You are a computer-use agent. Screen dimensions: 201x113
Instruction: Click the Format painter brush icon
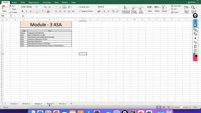click(10, 12)
